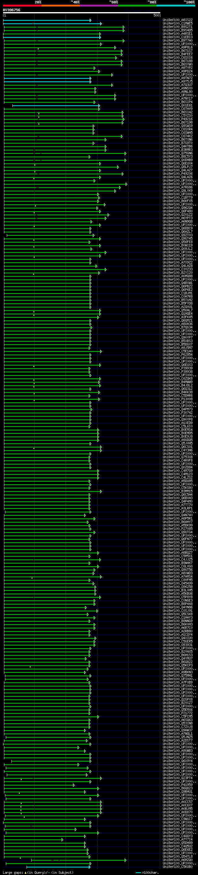
Task: Select the label UniRef100_A6N9Q8
Action: tap(178, 221)
